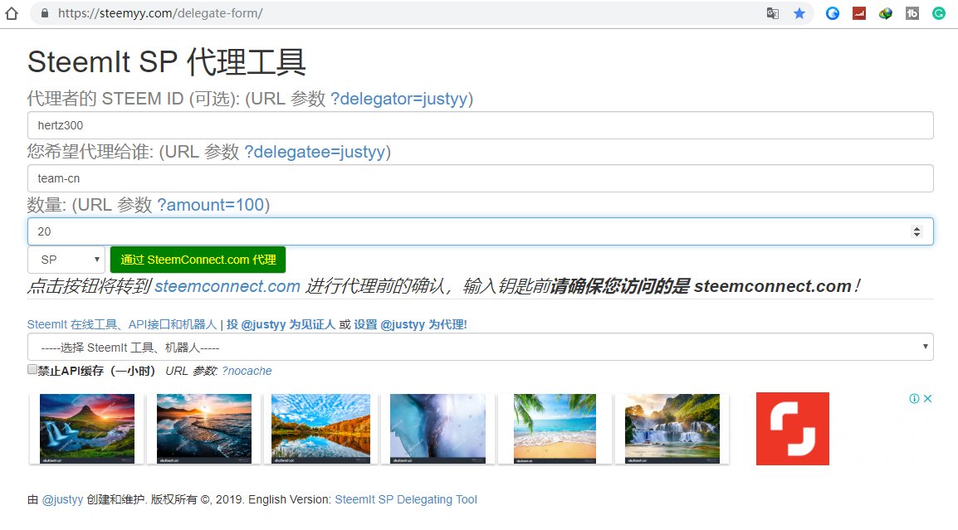The width and height of the screenshot is (958, 530).
Task: Click the browser home icon
Action: (x=12, y=13)
